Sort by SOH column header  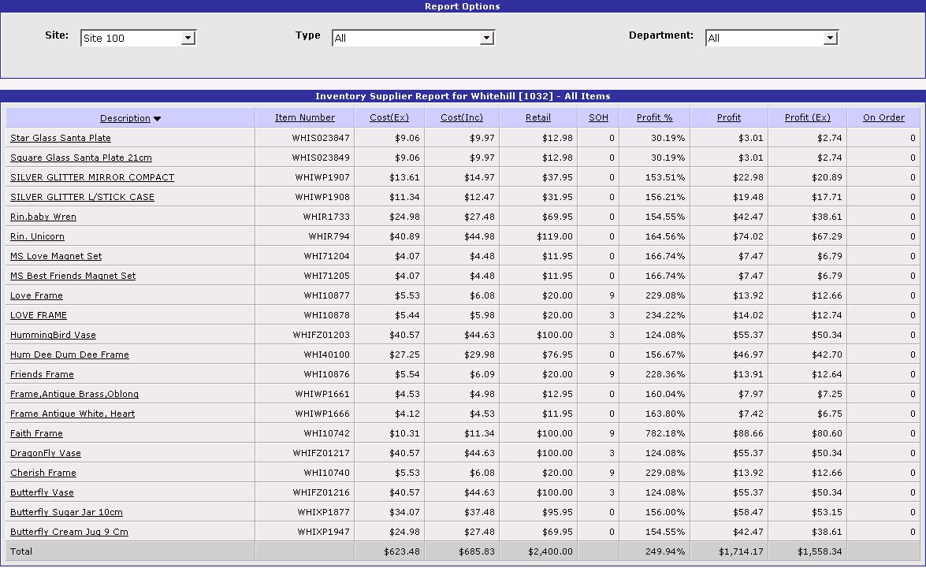point(598,117)
